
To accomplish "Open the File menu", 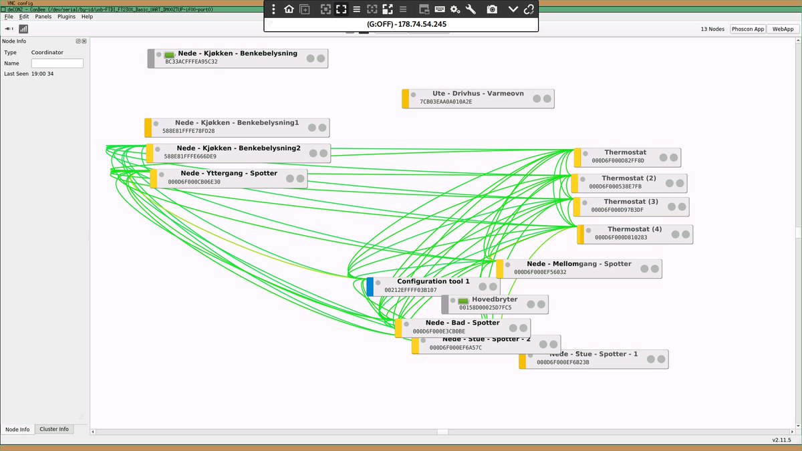I will point(9,17).
